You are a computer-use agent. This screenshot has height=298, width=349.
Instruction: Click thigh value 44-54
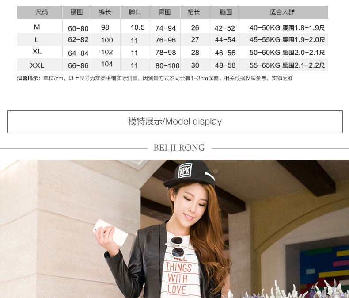(225, 40)
